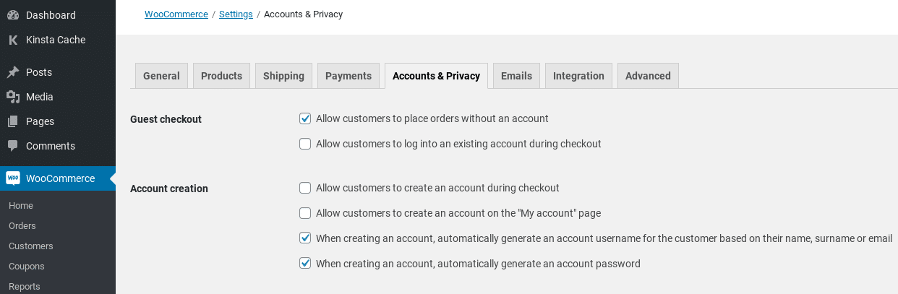Click the Pages icon in sidebar
898x294 pixels.
(x=12, y=121)
